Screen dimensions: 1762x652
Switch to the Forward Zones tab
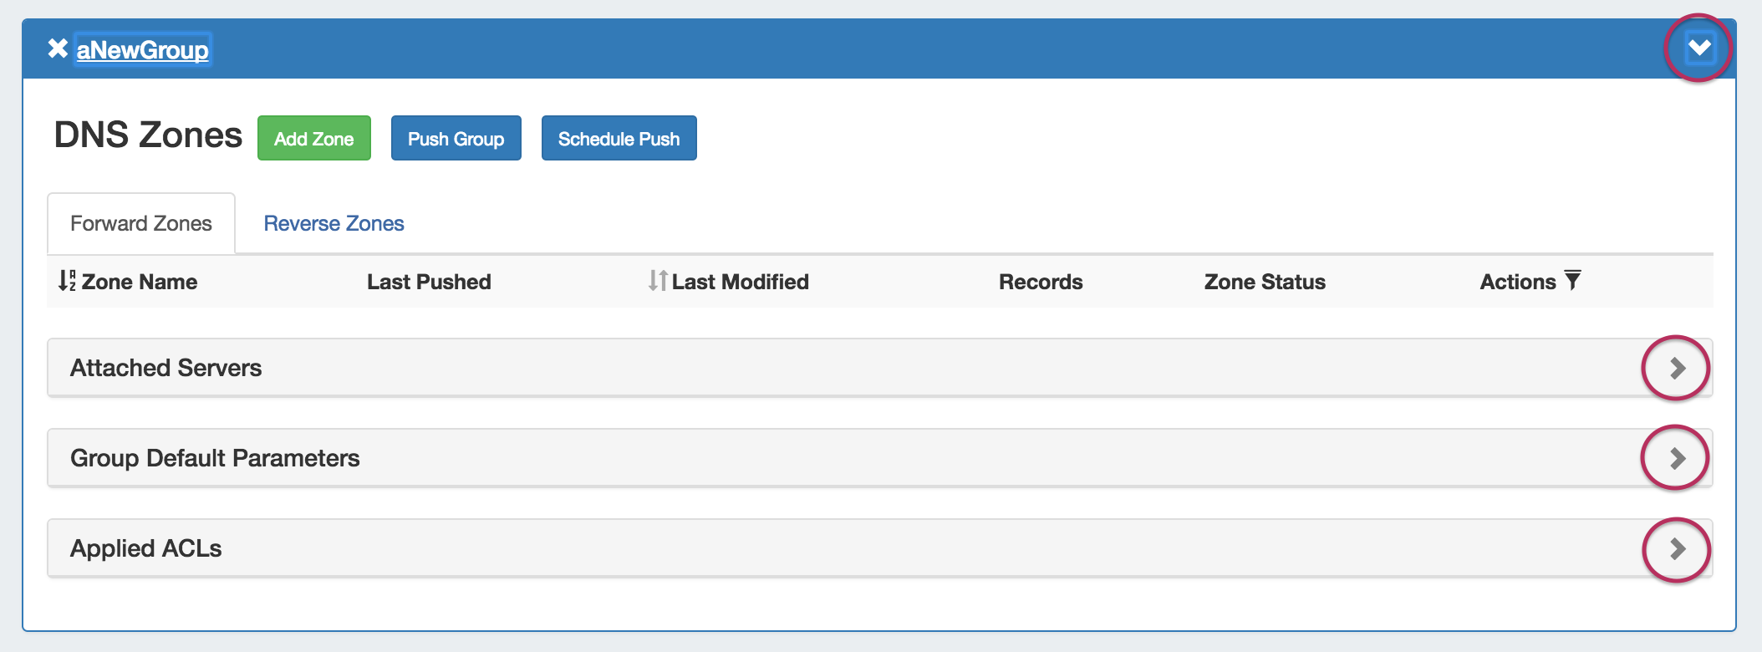coord(141,223)
